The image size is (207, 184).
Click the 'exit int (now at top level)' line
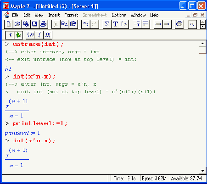click(80, 92)
